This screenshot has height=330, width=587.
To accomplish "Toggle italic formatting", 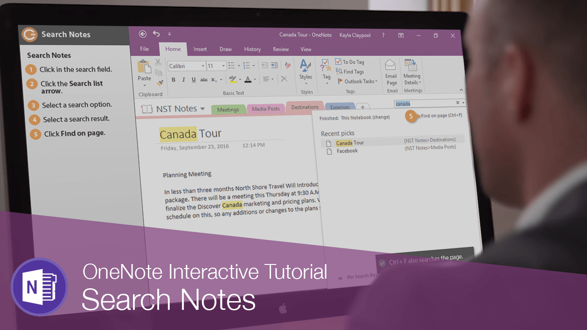I will point(183,79).
